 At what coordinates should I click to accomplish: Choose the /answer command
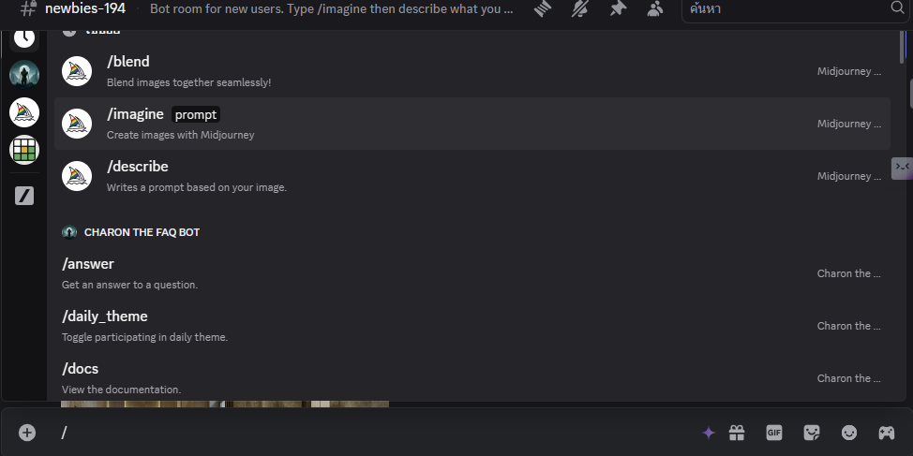[472, 273]
